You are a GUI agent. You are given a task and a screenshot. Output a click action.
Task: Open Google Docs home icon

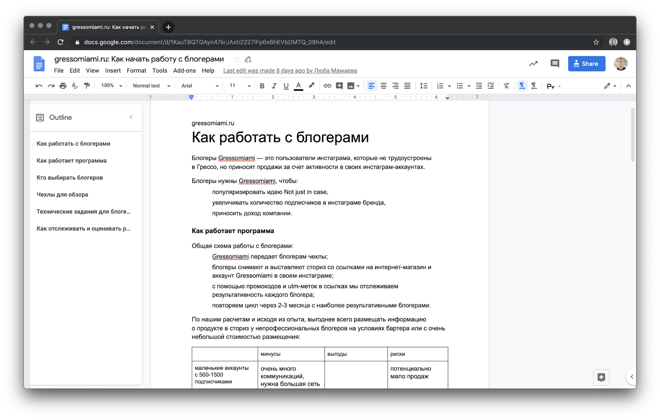(39, 64)
